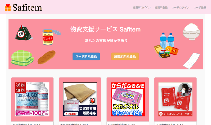The height and width of the screenshot is (125, 211).
Task: Click the bread roll illustration
Action: (x=46, y=57)
